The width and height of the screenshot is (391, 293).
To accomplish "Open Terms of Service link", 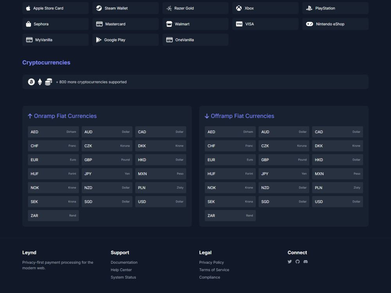I will pos(214,270).
